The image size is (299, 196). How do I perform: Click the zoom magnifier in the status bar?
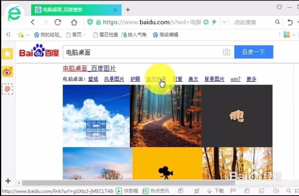[x=289, y=191]
